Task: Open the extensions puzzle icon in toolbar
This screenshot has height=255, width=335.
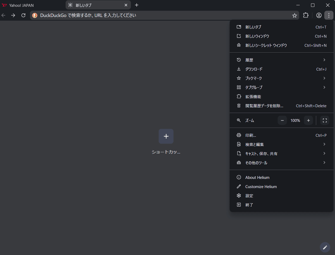Action: [x=306, y=15]
